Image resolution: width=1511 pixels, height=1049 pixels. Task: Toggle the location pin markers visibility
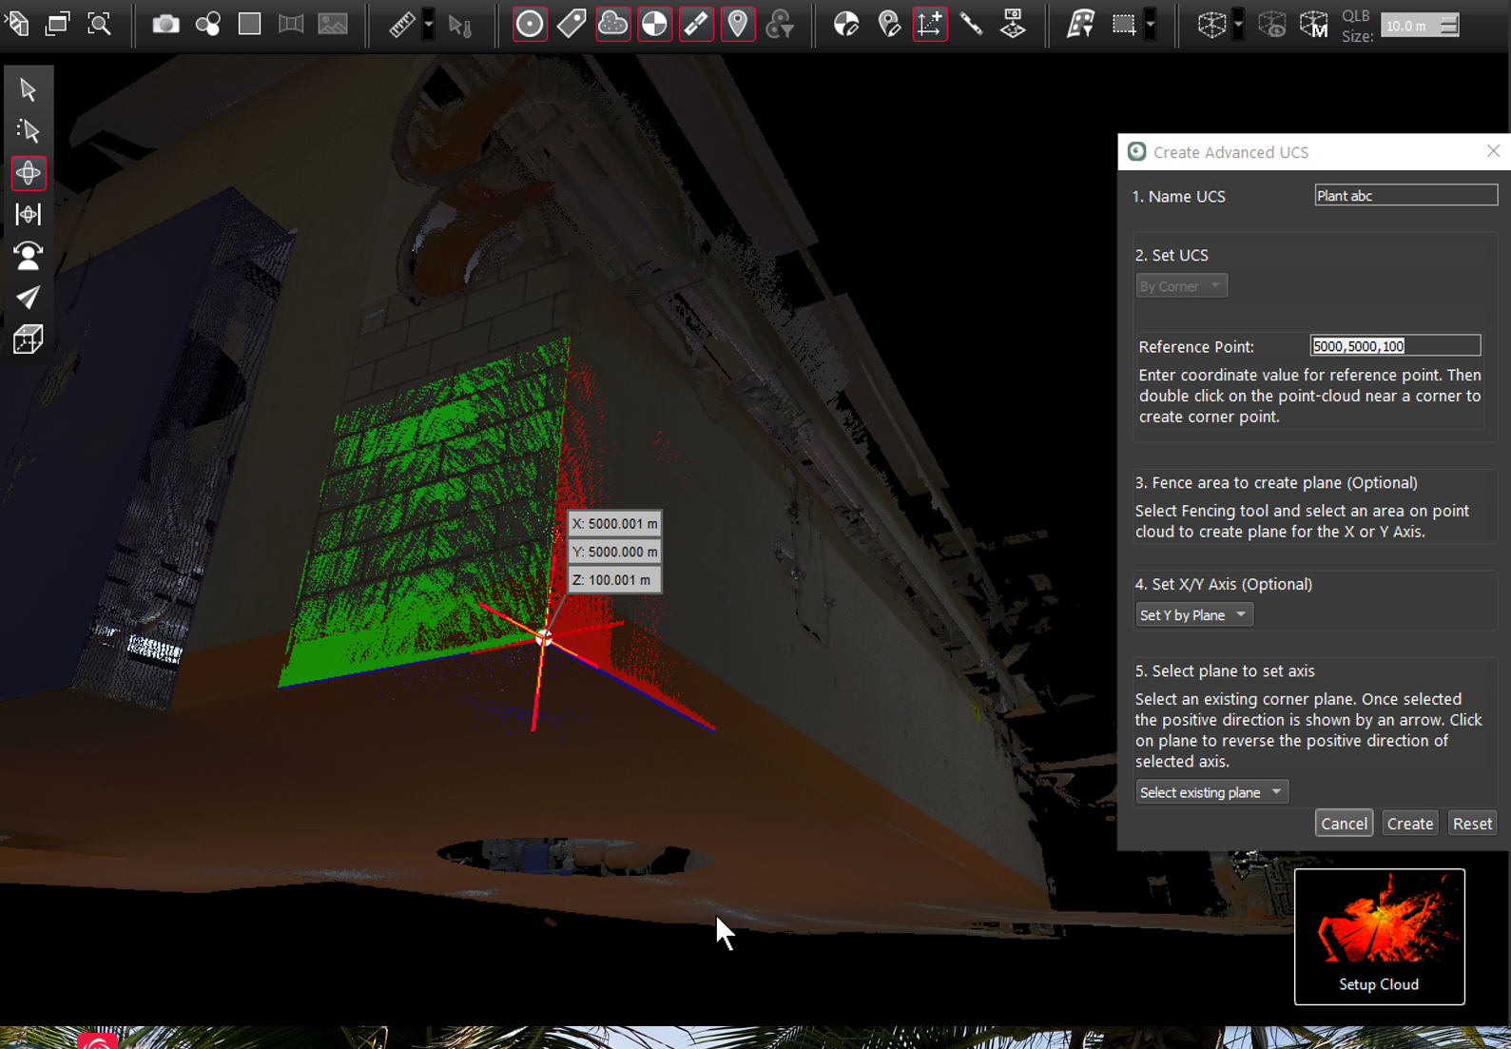pos(738,25)
